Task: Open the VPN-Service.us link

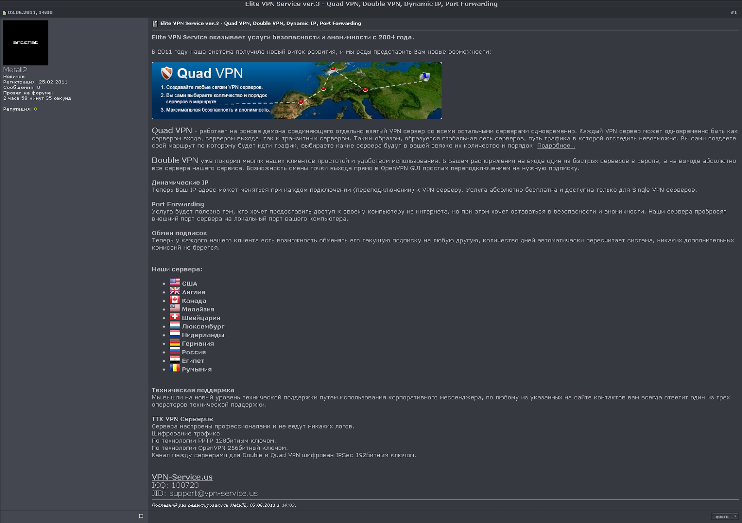Action: pyautogui.click(x=182, y=477)
